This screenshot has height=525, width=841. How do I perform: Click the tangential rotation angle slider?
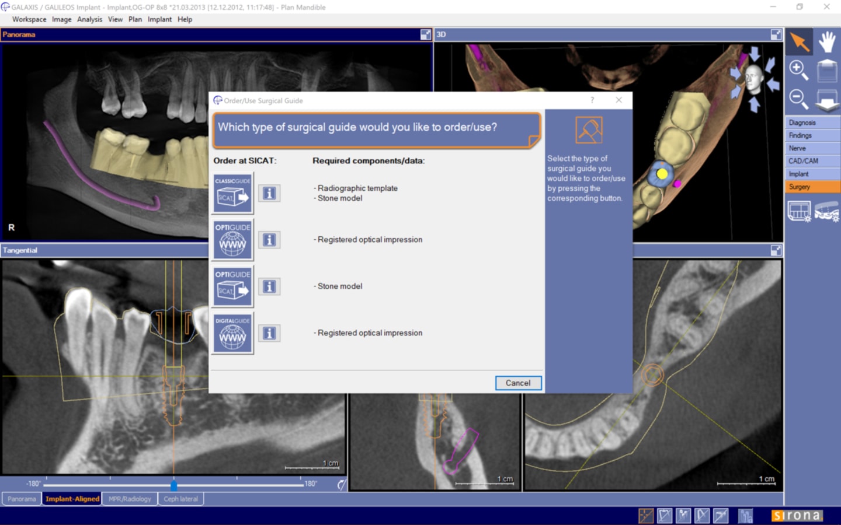(174, 485)
